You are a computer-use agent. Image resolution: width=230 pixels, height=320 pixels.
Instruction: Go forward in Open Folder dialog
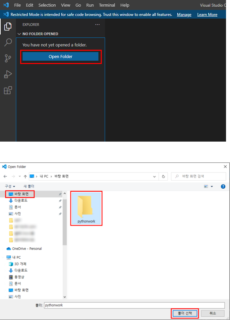tap(13, 176)
